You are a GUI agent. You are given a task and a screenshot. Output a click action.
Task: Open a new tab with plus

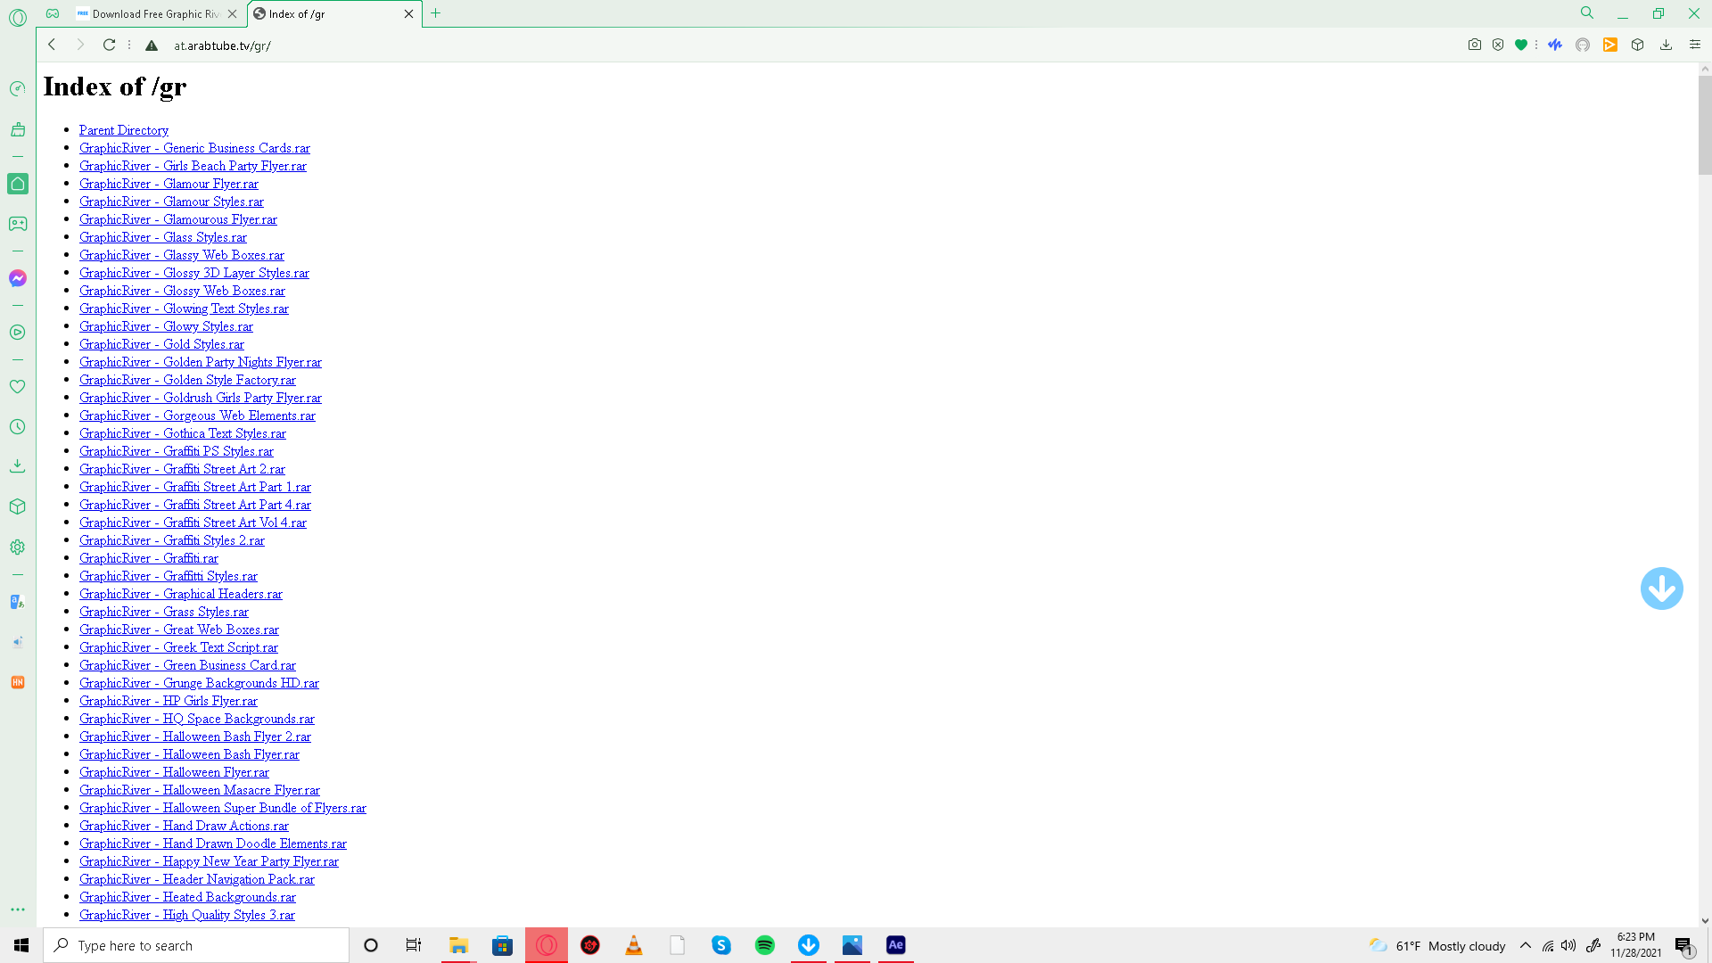[x=436, y=13]
